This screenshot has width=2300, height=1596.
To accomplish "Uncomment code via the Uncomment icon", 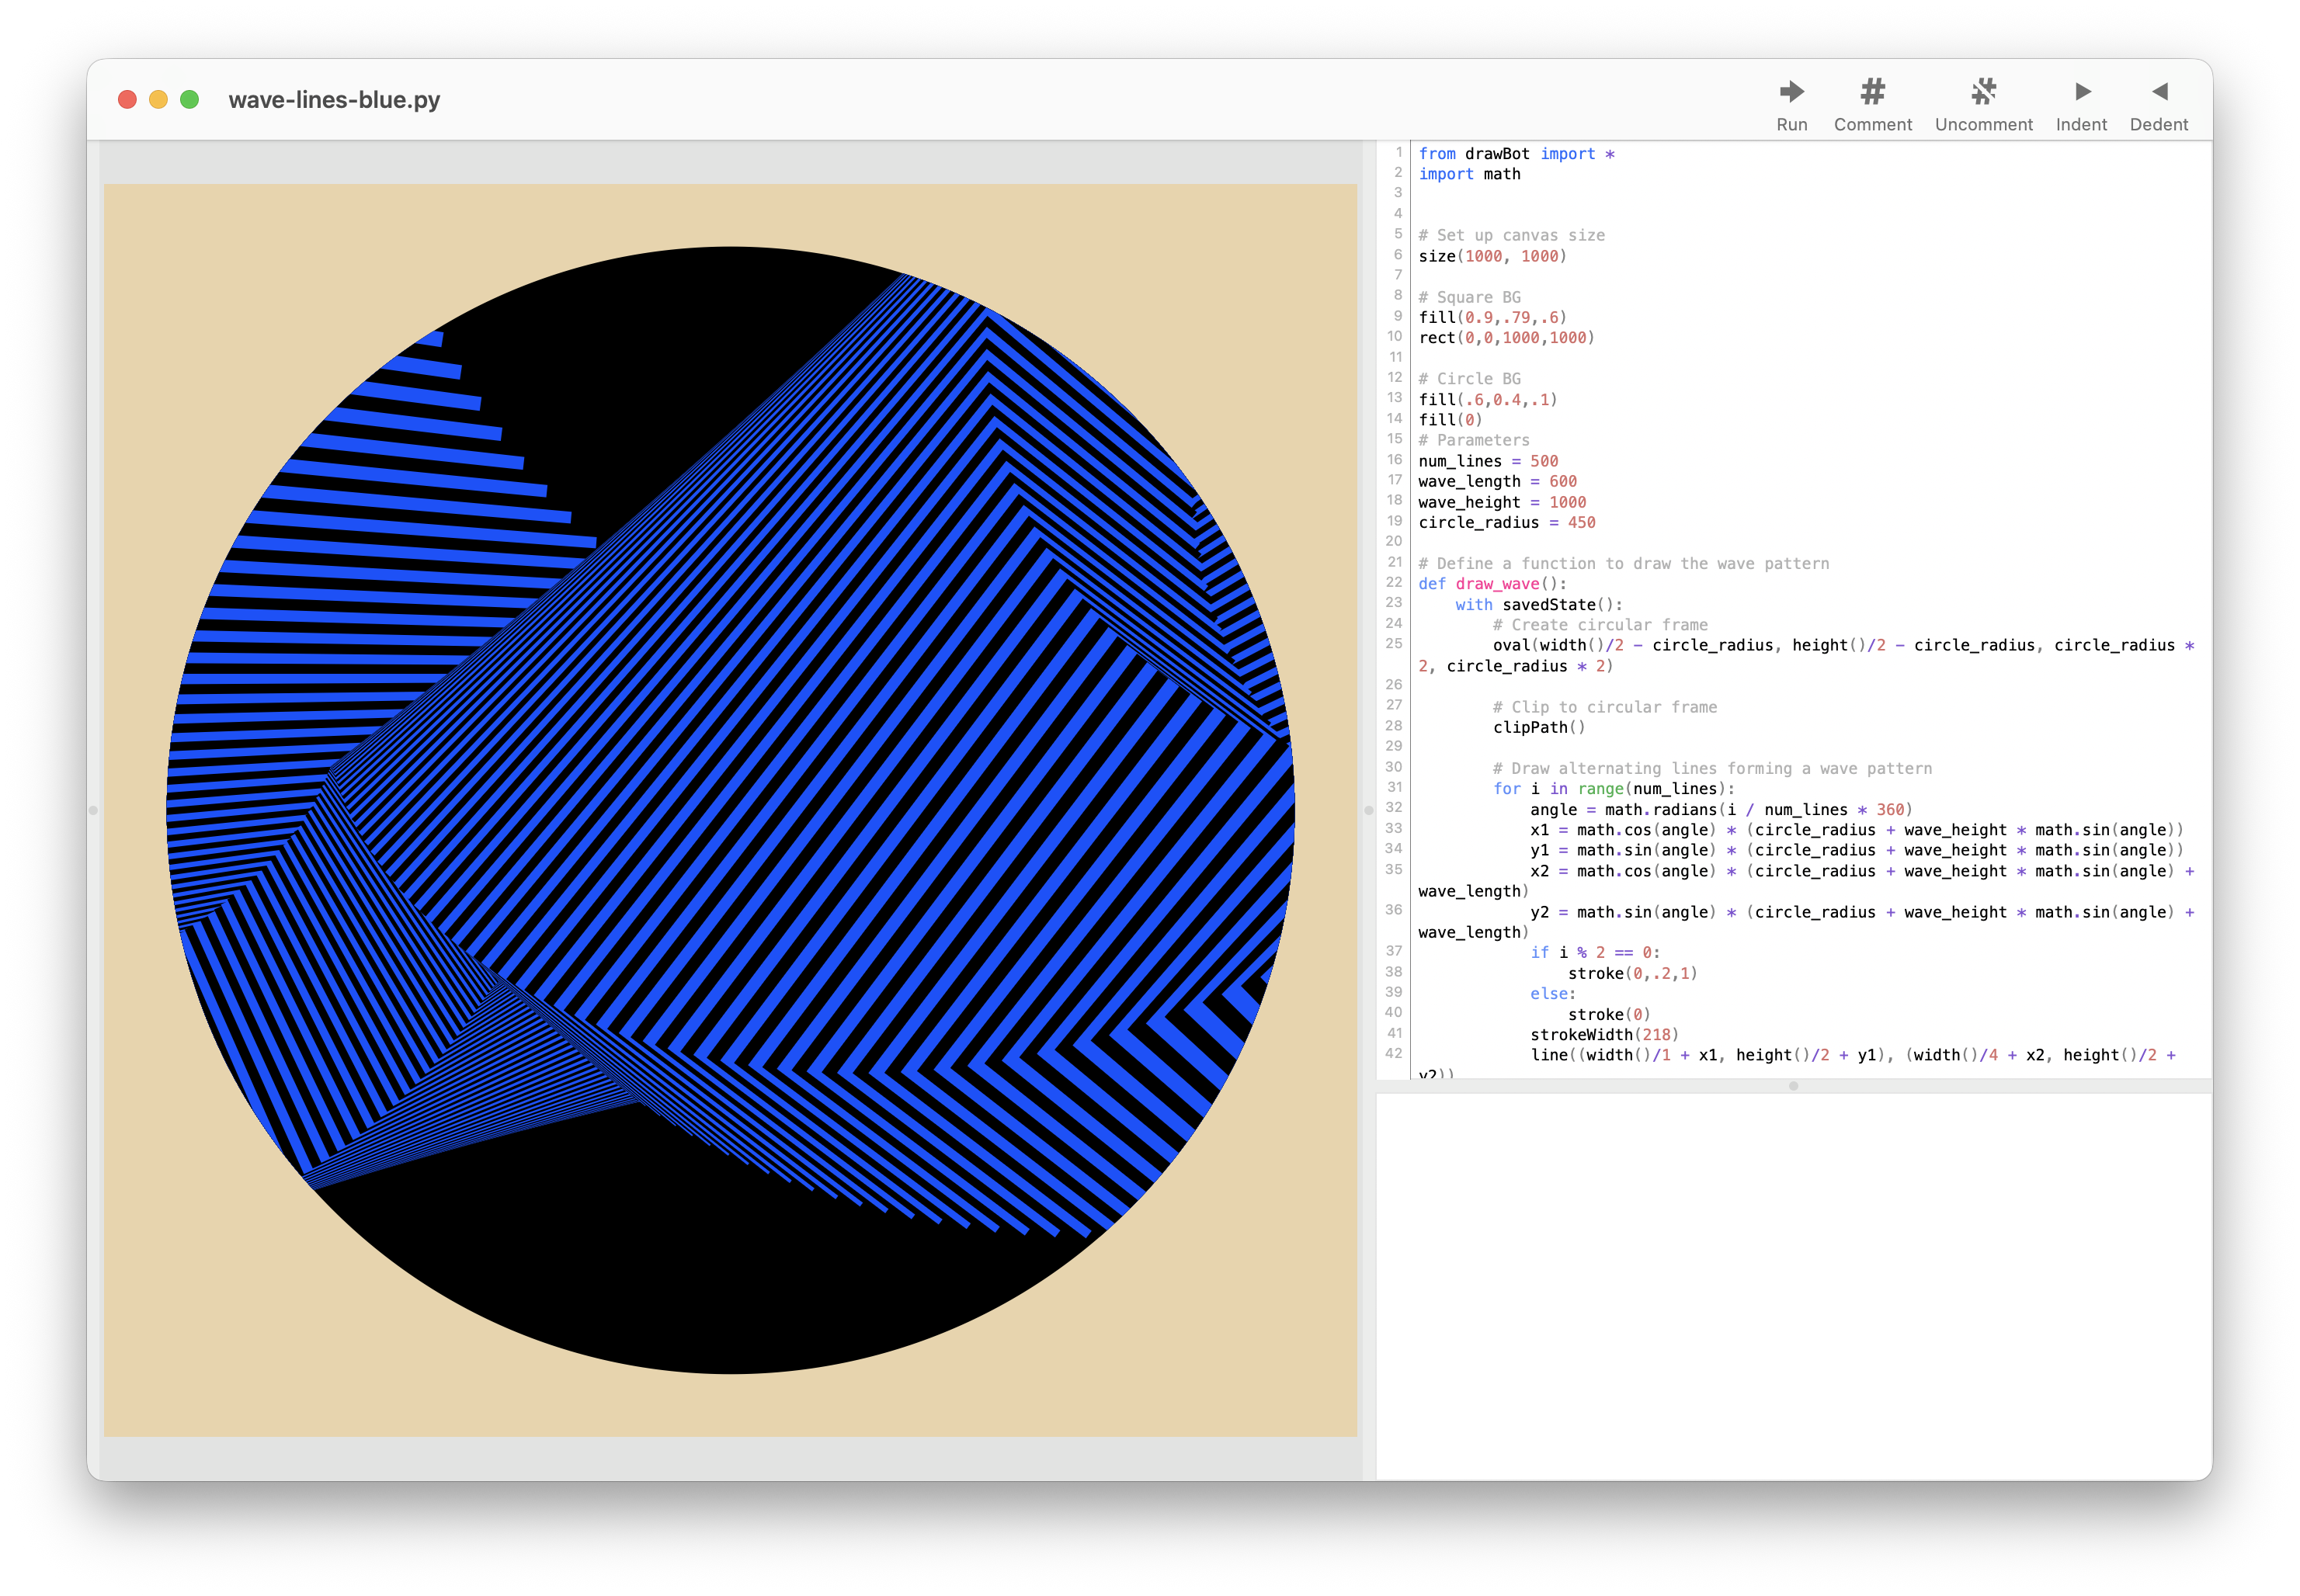I will [1983, 92].
